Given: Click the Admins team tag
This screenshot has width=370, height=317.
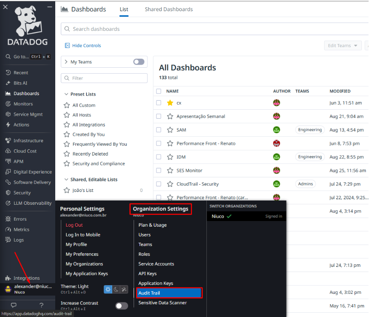Looking at the screenshot, I should pos(305,184).
